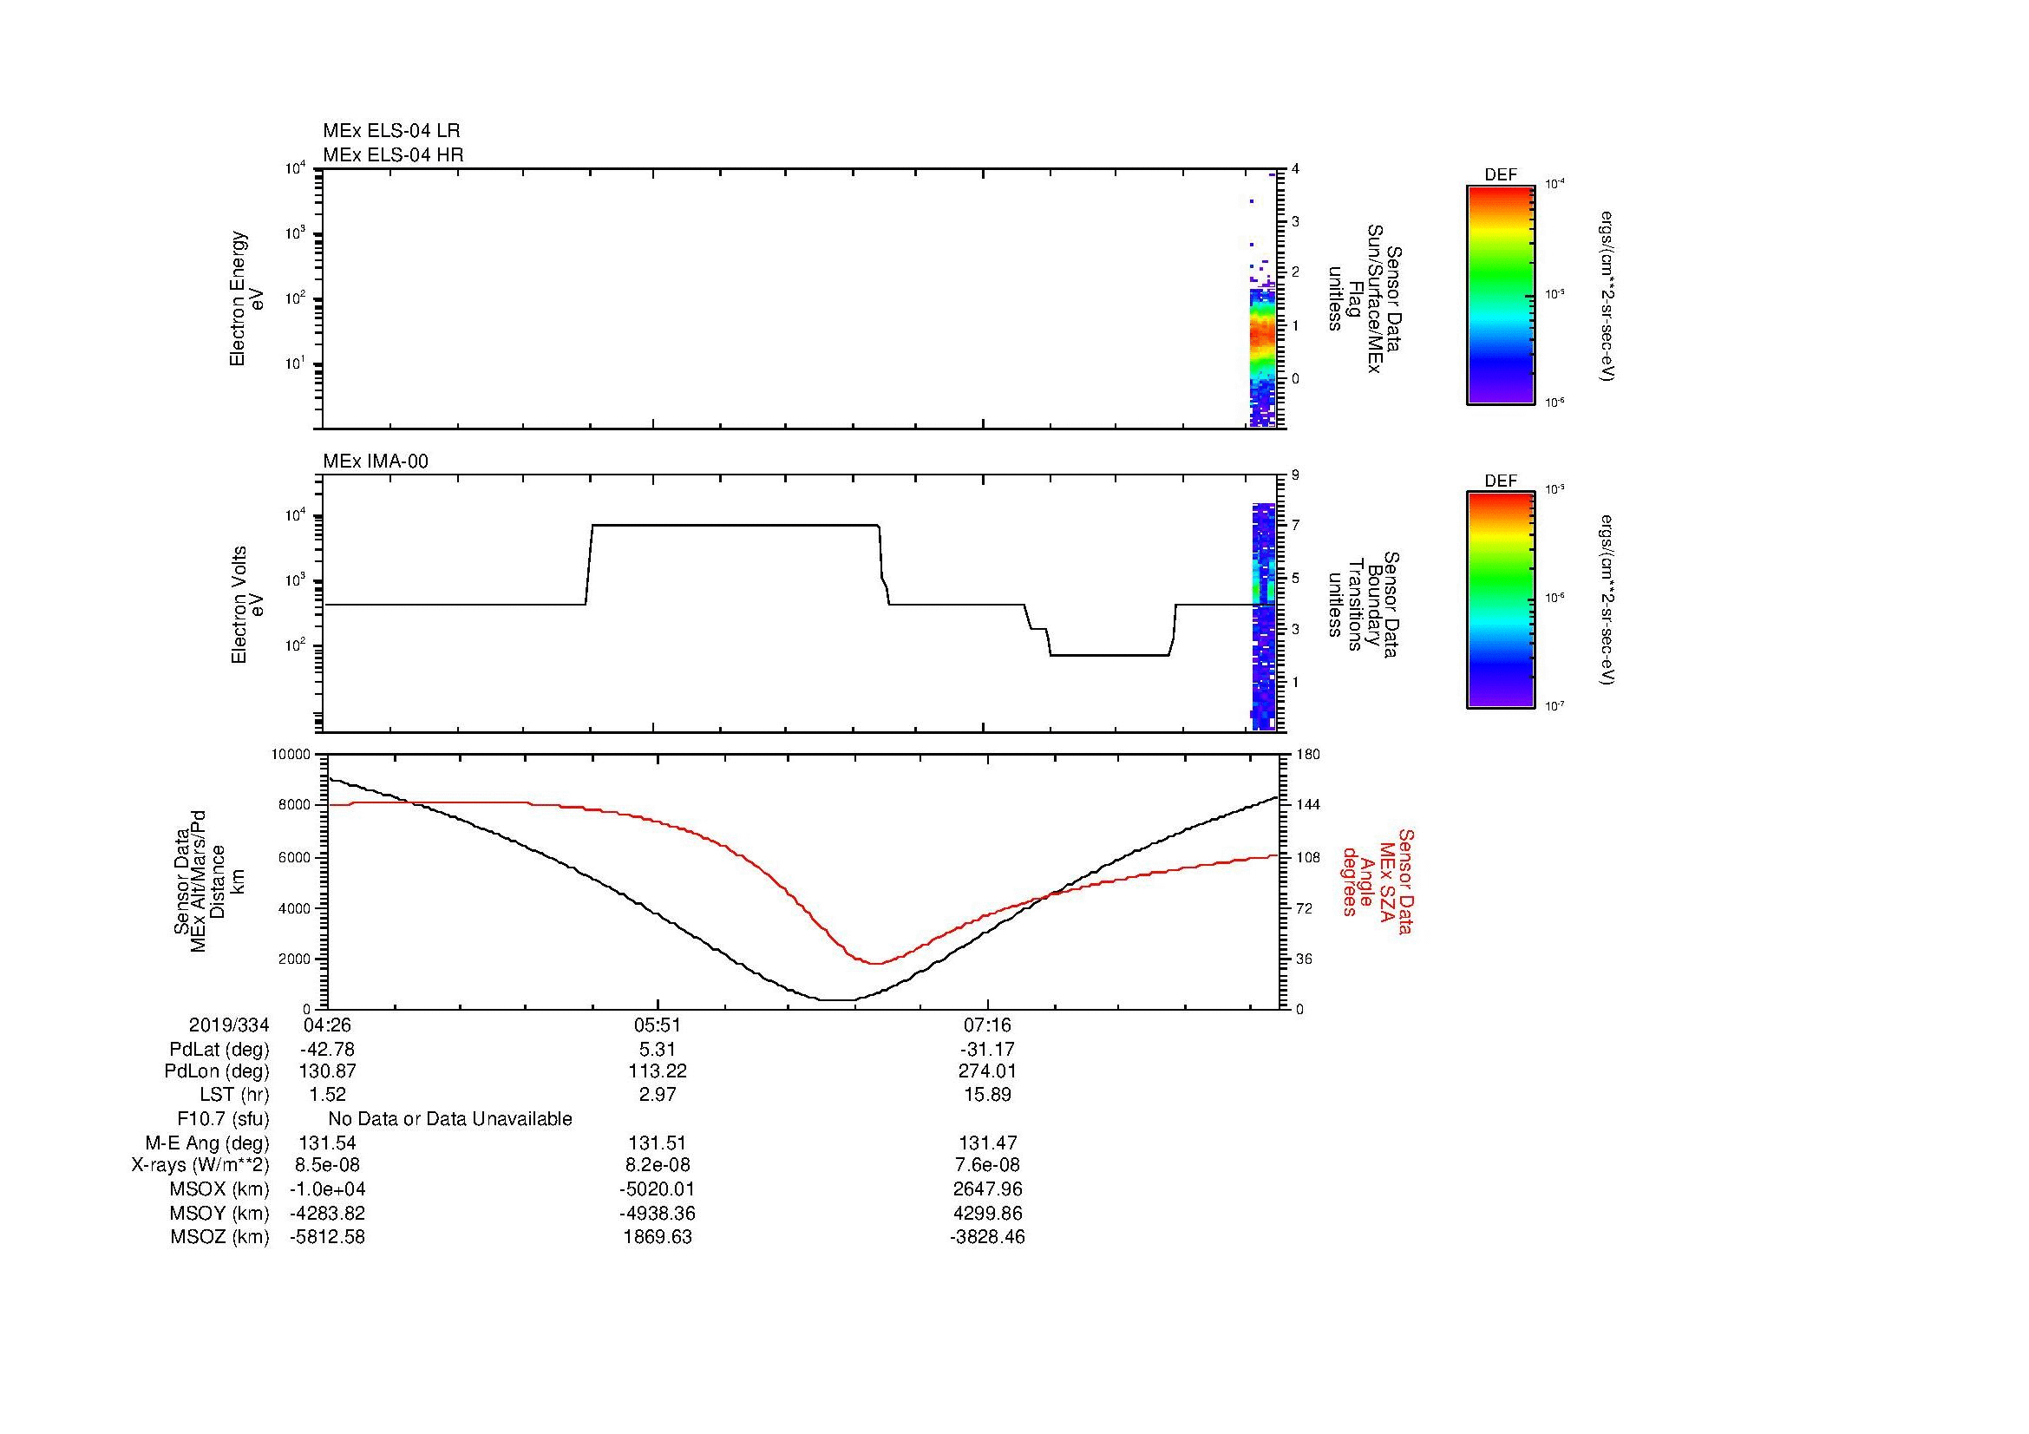Click the '10000' altitude axis tick

tap(291, 755)
